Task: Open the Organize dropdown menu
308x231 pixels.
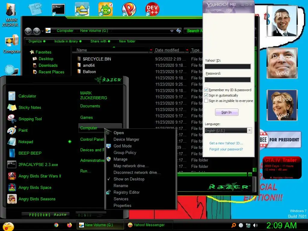Action: coord(37,41)
